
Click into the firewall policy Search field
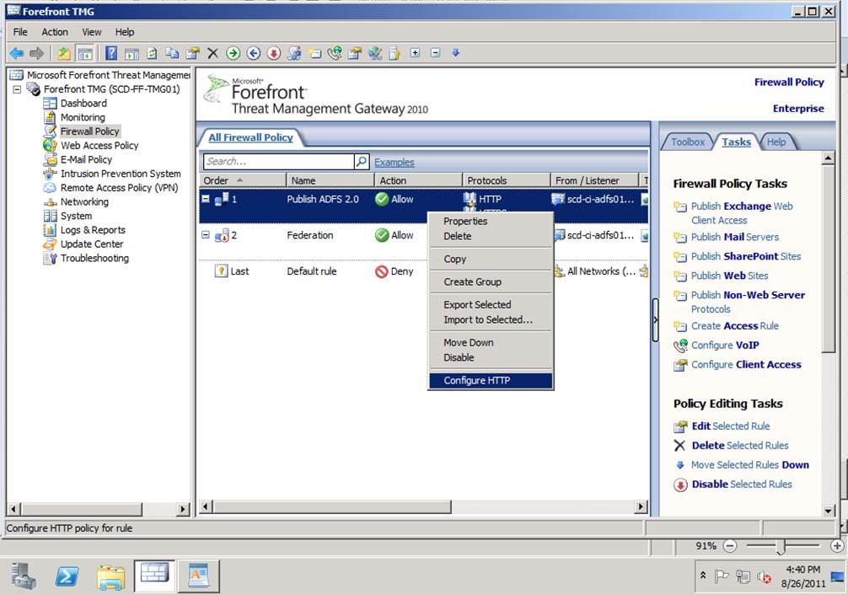coord(279,161)
